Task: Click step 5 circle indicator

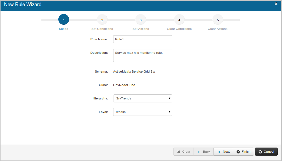Action: coord(218,20)
